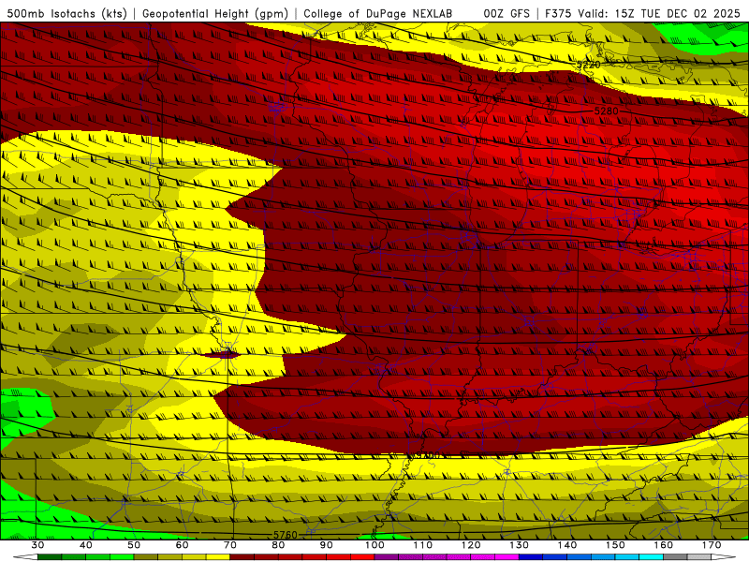Click the 40 value on the color scale

86,545
